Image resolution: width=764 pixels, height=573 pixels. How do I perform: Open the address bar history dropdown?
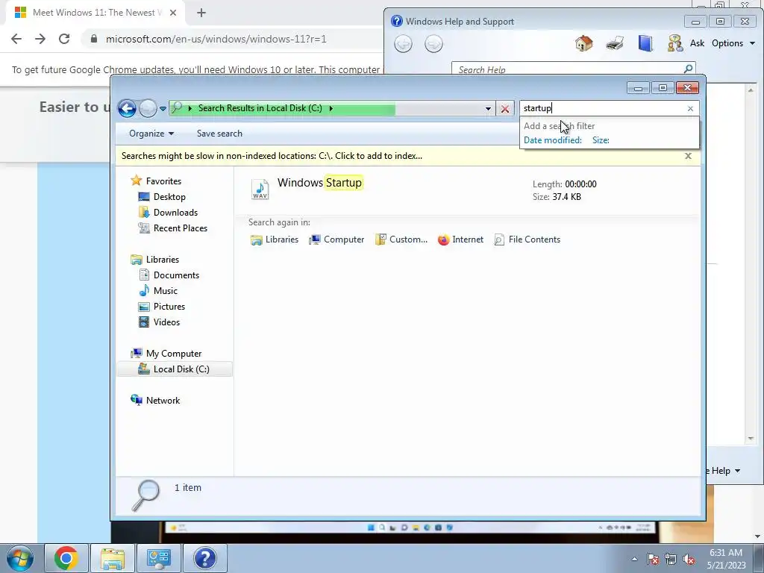tap(488, 109)
